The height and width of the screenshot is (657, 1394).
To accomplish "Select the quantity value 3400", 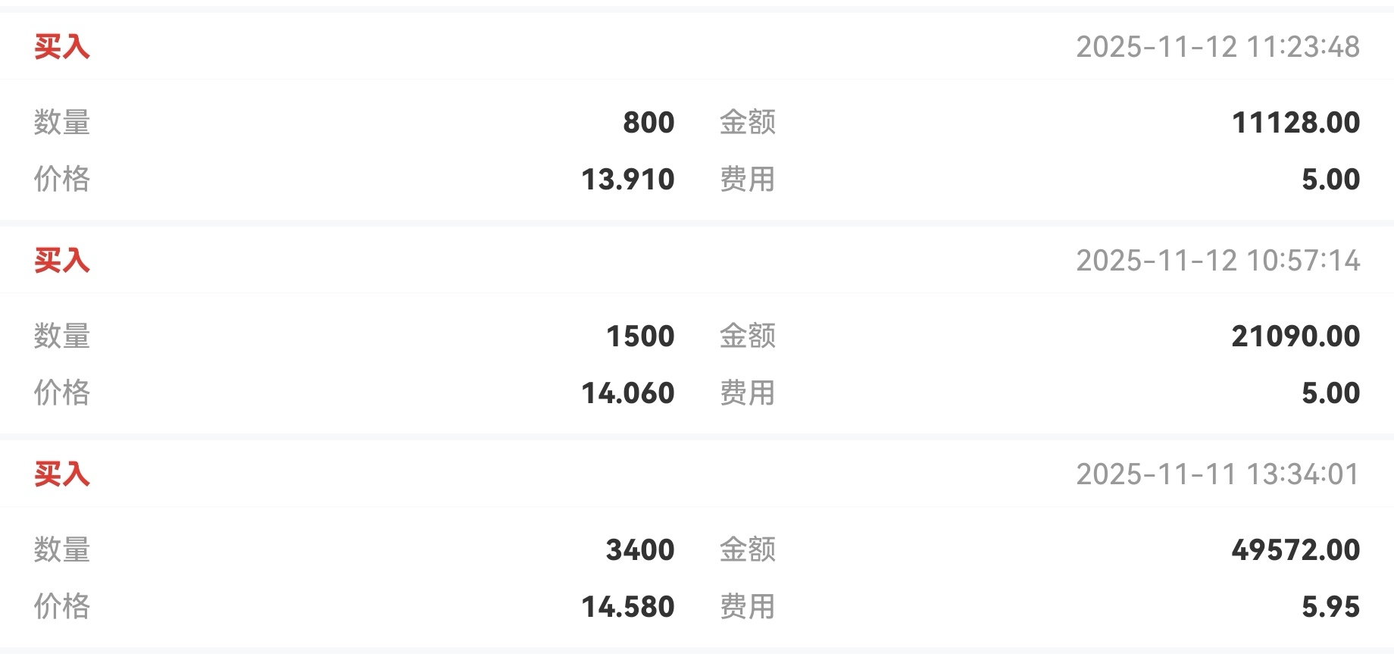I will click(639, 550).
